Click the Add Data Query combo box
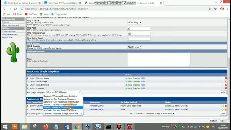The image size is (231, 130). 63,114
